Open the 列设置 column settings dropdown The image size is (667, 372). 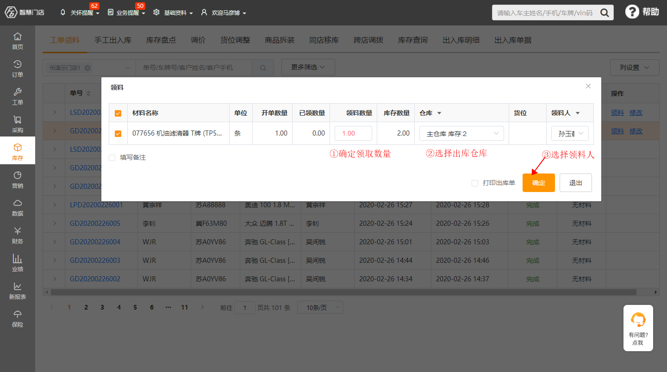tap(635, 68)
